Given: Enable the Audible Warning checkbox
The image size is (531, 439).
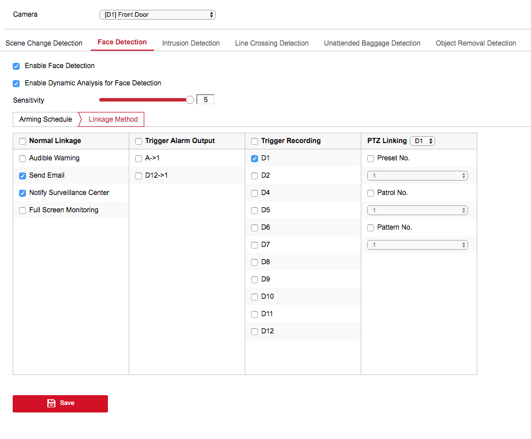Looking at the screenshot, I should (x=23, y=159).
